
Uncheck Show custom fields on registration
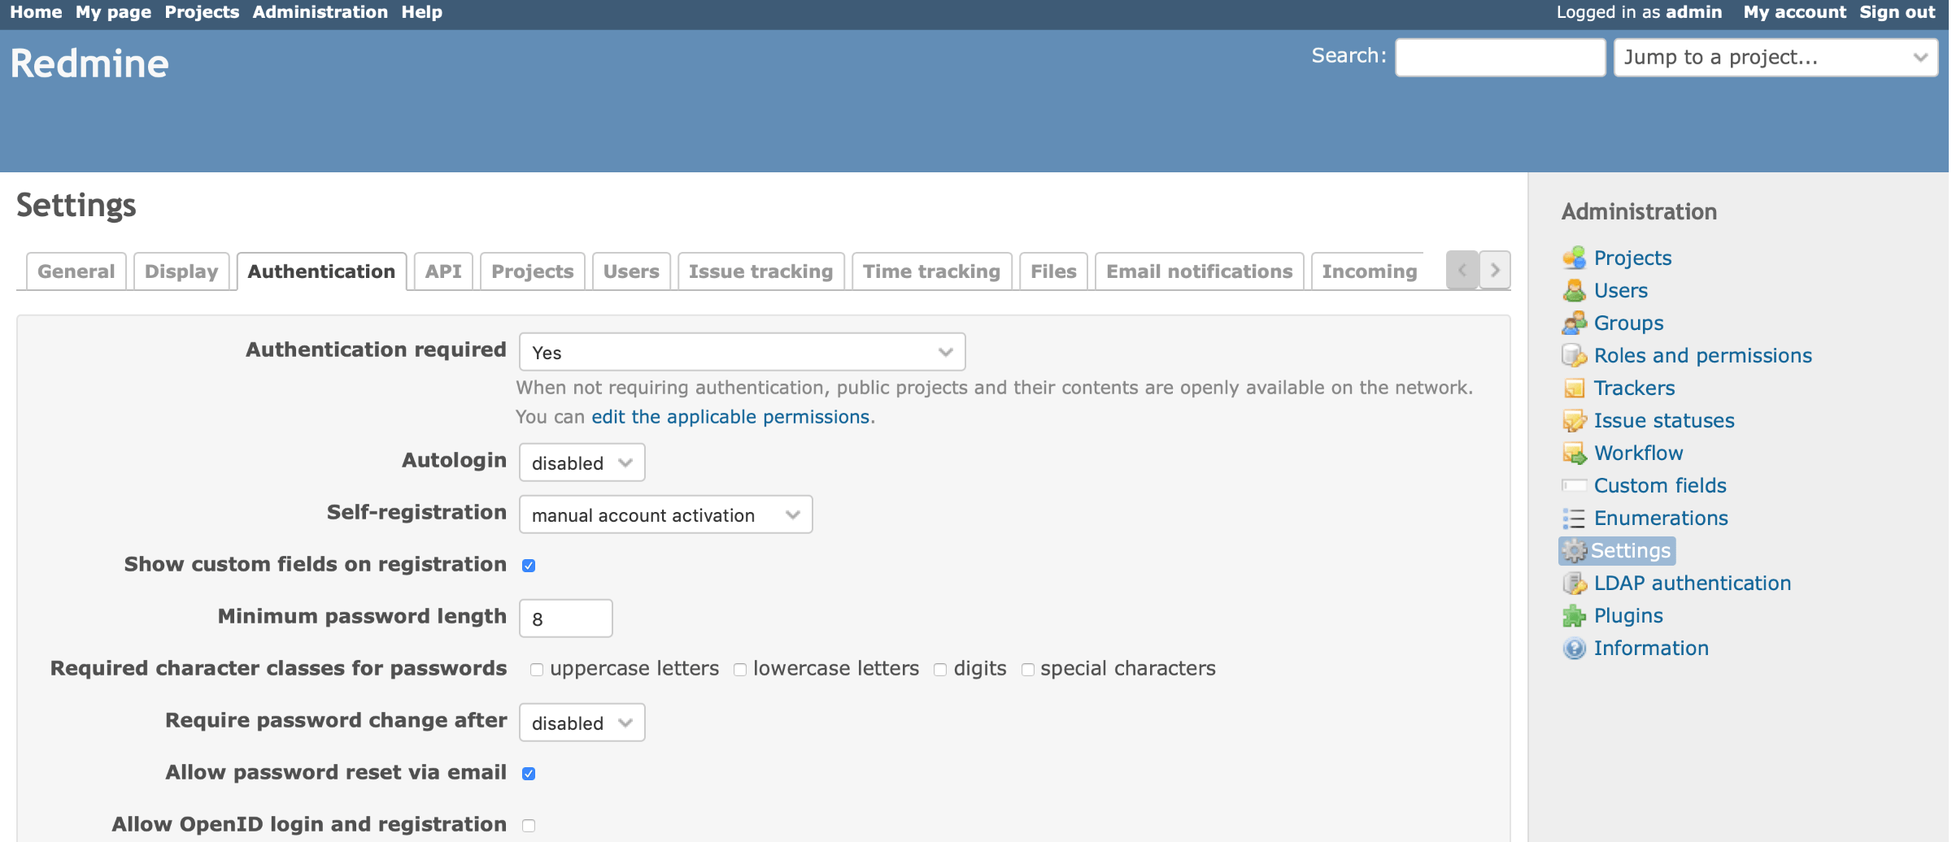[529, 566]
